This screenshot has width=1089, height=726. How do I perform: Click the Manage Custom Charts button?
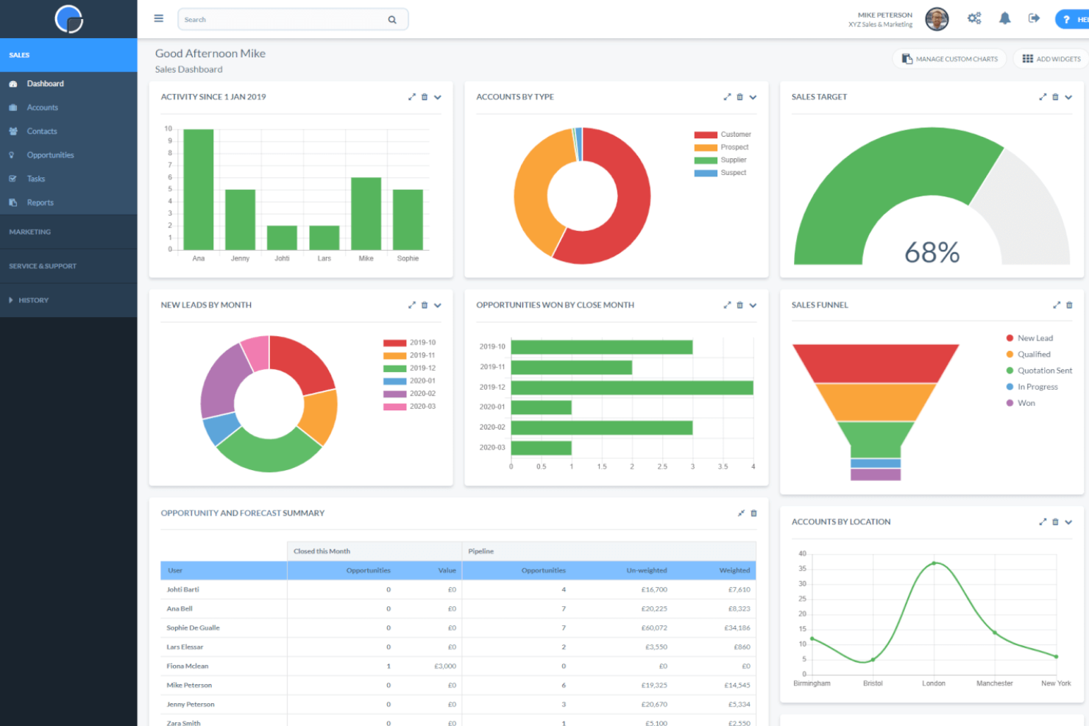tap(949, 59)
